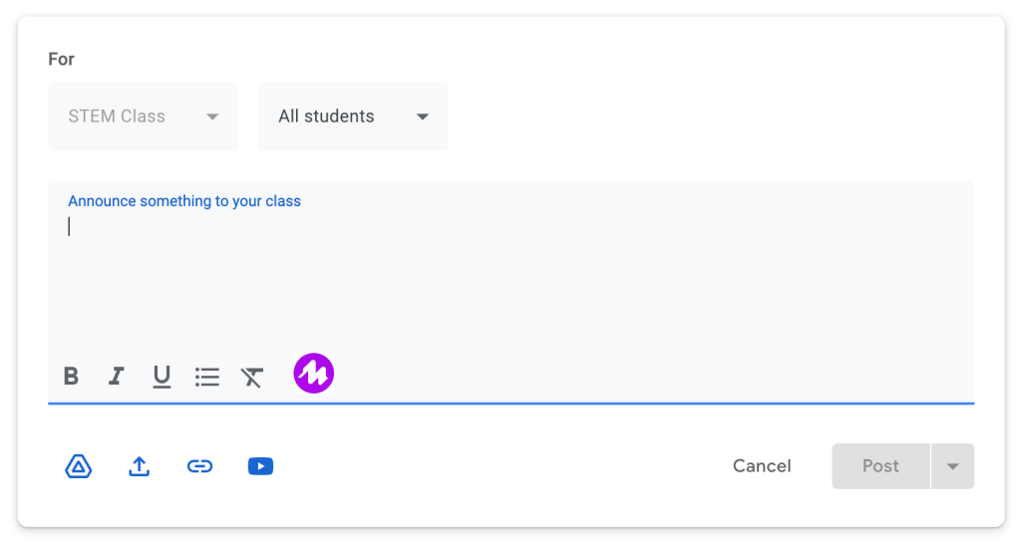Click the upload file icon
The height and width of the screenshot is (544, 1020).
[x=140, y=466]
